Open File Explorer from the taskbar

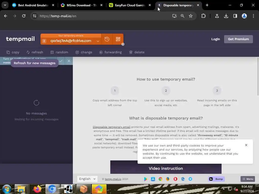click(21, 189)
